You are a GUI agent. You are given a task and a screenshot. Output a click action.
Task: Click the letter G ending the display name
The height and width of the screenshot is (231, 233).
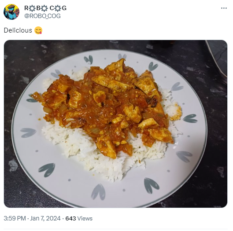(x=64, y=8)
